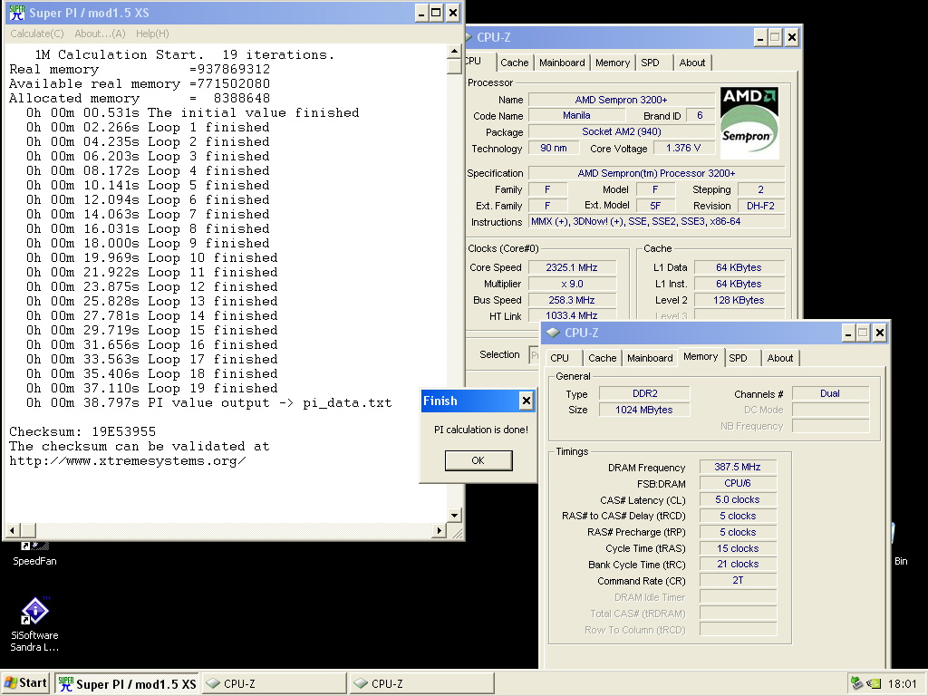Minimize the front CPU-Z Memory window

[848, 333]
